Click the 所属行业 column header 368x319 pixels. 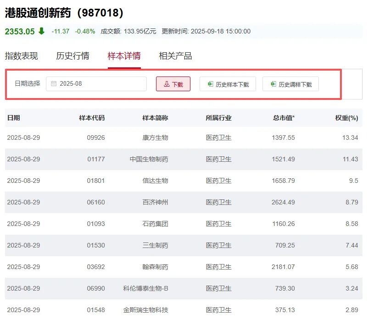coord(218,118)
